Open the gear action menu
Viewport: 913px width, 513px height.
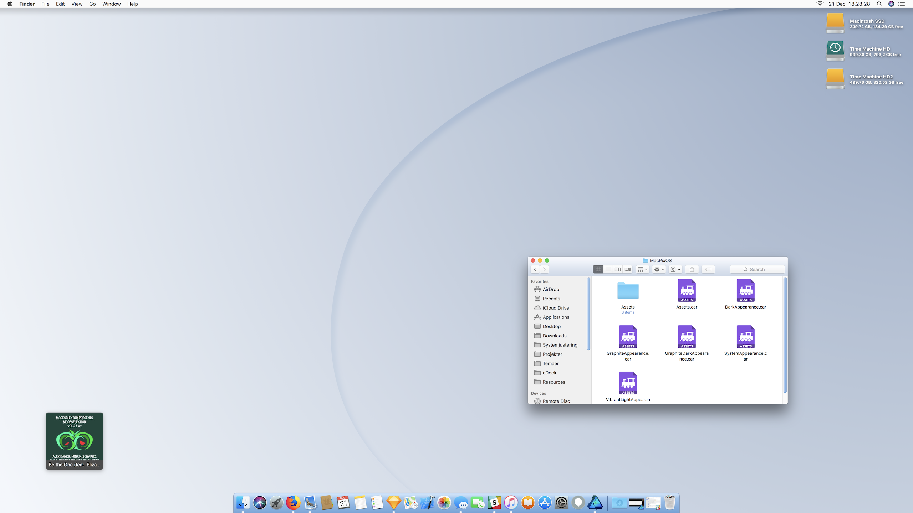point(659,269)
